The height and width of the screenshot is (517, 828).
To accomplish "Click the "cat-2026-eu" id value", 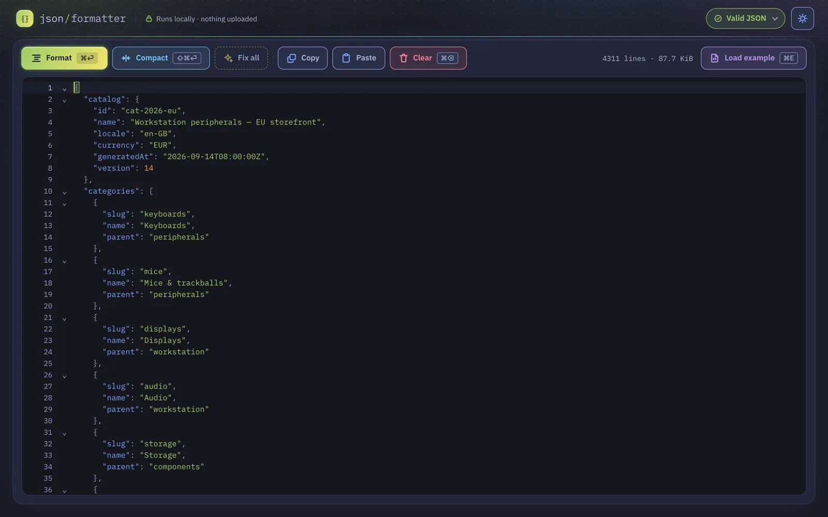I will pyautogui.click(x=151, y=111).
